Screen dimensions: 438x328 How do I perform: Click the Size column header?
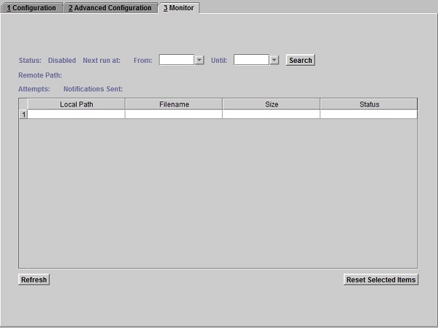pyautogui.click(x=271, y=104)
